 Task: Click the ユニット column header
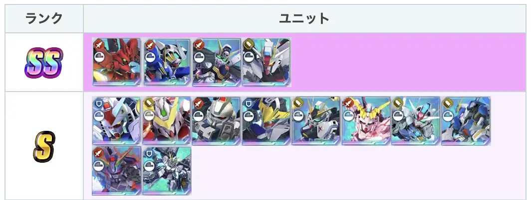[x=304, y=18]
